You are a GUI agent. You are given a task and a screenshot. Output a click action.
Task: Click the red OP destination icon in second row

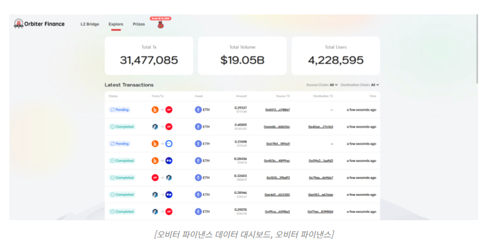click(x=169, y=126)
